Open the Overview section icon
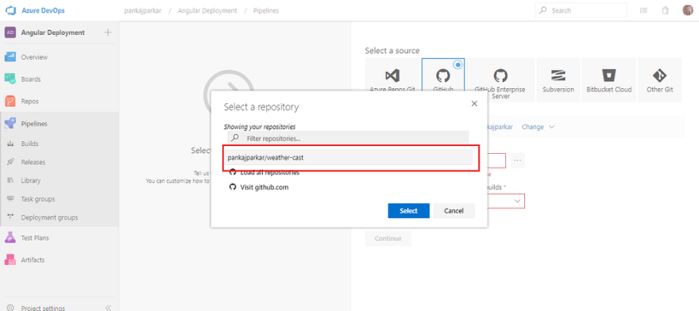The image size is (699, 311). coord(10,57)
